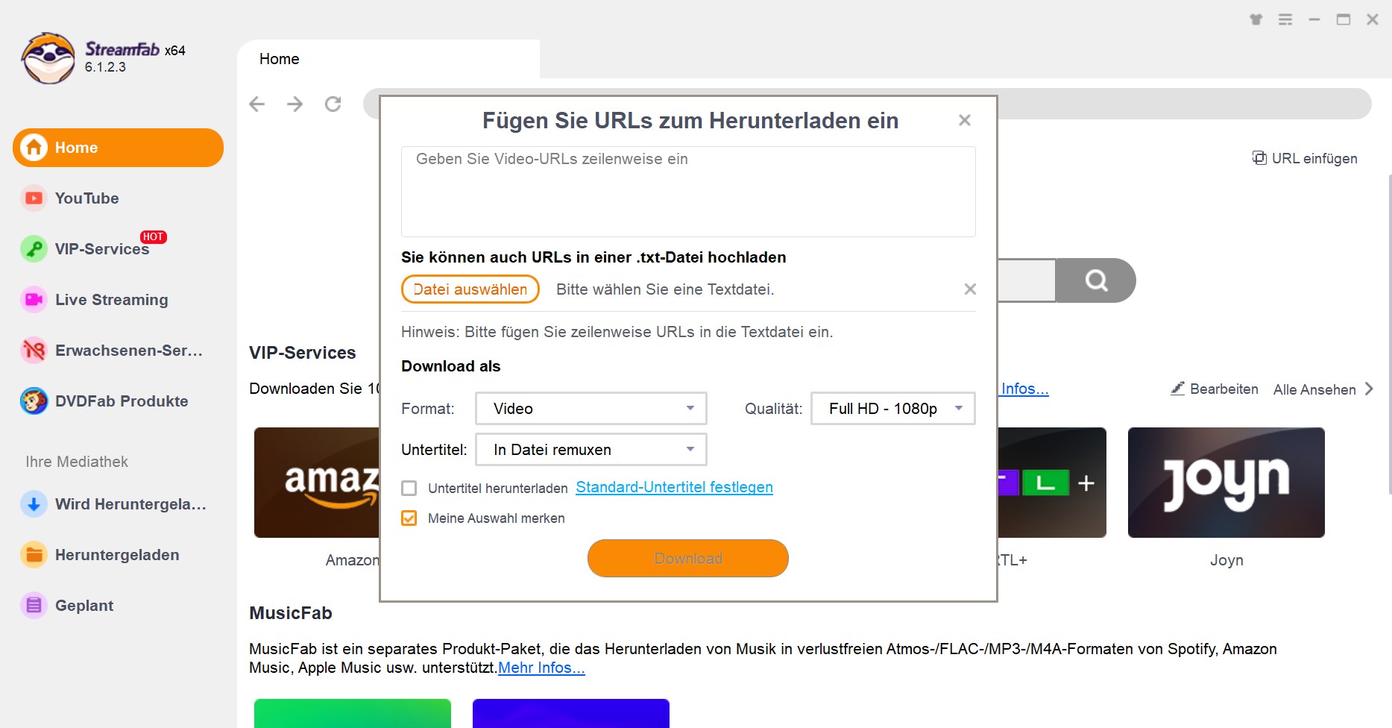Image resolution: width=1392 pixels, height=728 pixels.
Task: Click the URL einfügen text button
Action: point(1314,158)
